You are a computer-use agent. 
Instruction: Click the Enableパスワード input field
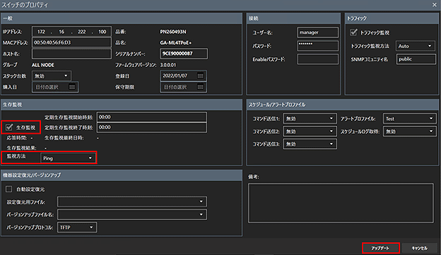(318, 59)
